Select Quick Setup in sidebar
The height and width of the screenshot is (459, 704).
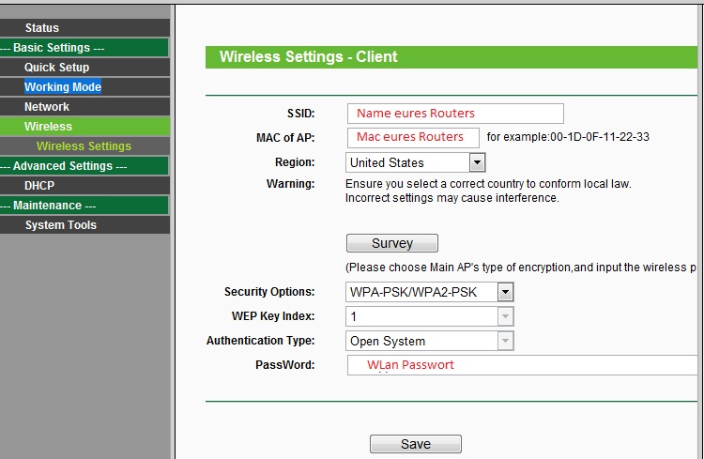56,68
